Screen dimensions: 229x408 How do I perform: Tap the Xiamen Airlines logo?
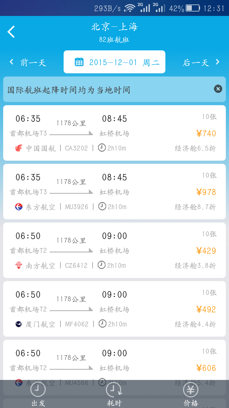point(19,324)
